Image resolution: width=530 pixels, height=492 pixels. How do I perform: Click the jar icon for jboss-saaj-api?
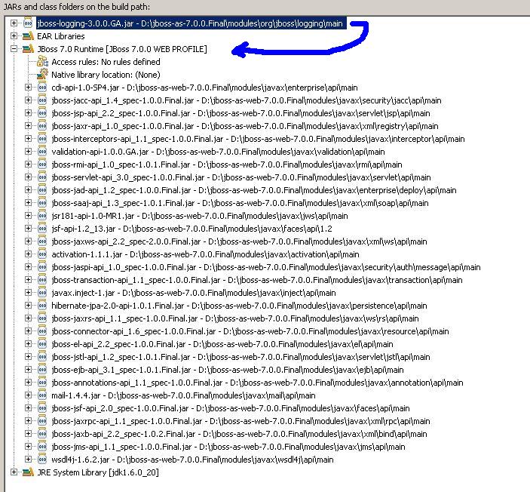(42, 203)
